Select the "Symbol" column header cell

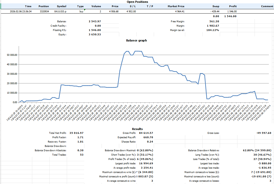coord(61,6)
